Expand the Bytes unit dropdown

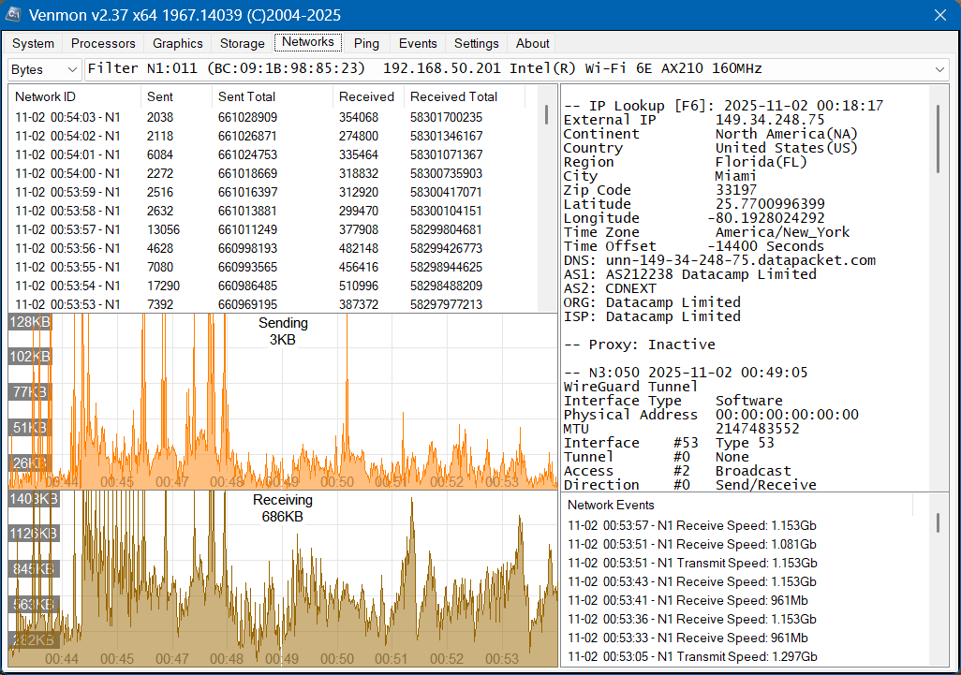tap(45, 69)
